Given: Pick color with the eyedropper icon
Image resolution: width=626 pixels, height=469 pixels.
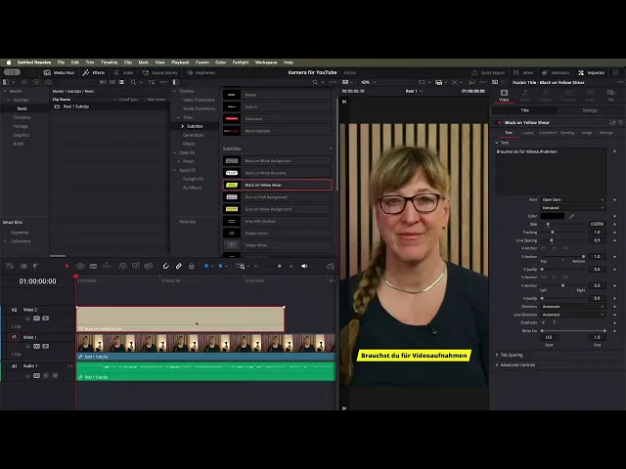Looking at the screenshot, I should coord(571,216).
